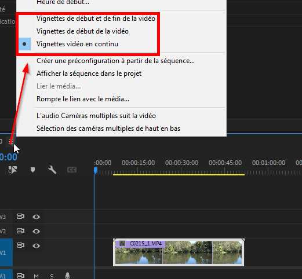Solo track A1 with S button
Screen dimensions: 302x279
tap(52, 276)
